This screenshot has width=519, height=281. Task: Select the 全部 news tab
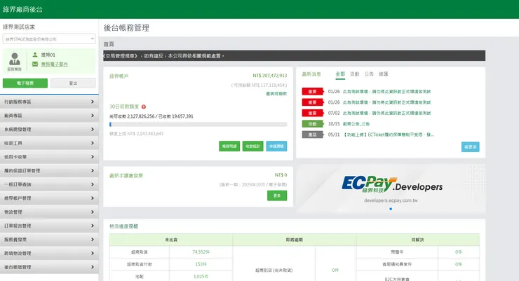340,74
